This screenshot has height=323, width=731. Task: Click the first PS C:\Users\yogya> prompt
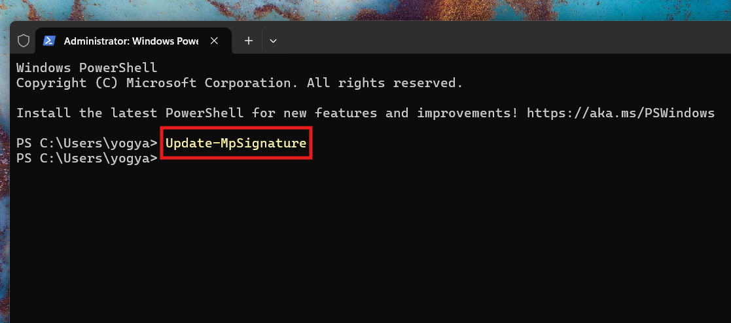pyautogui.click(x=87, y=143)
